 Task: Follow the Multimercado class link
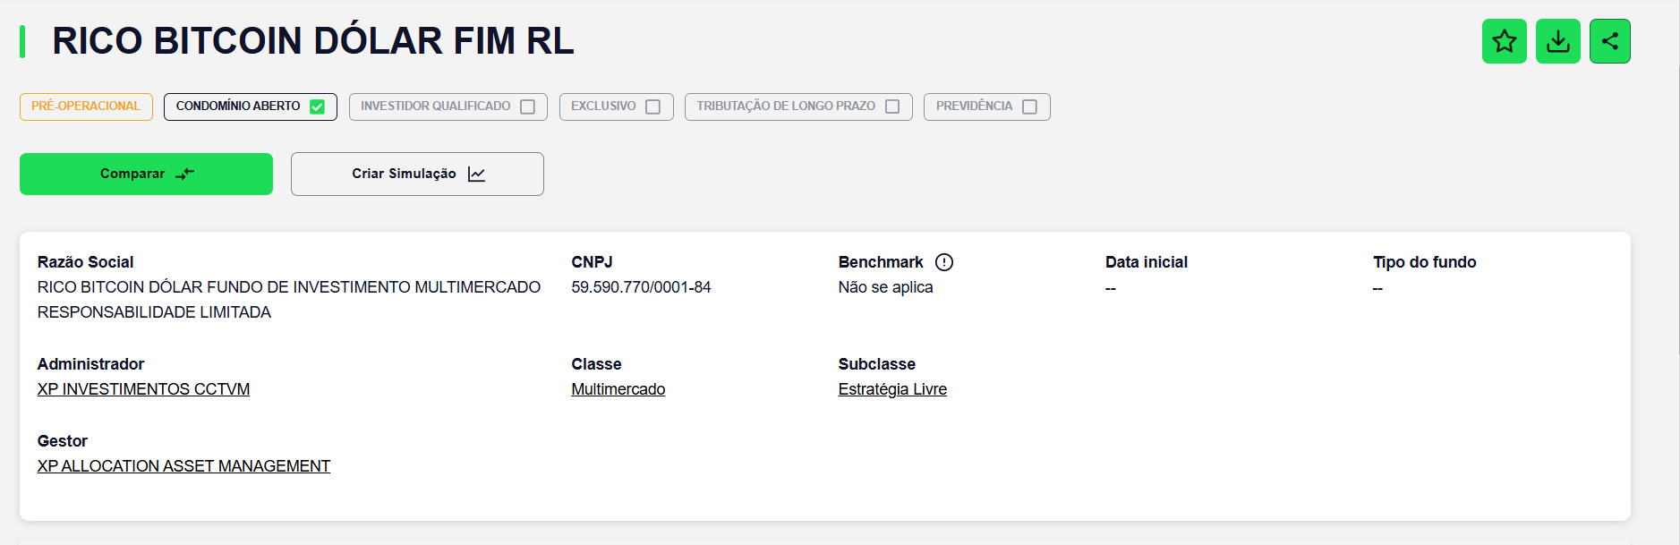(618, 389)
